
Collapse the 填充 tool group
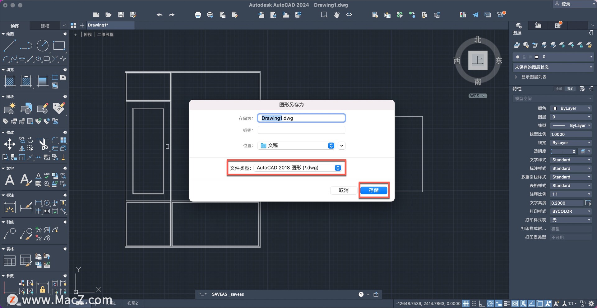[3, 70]
